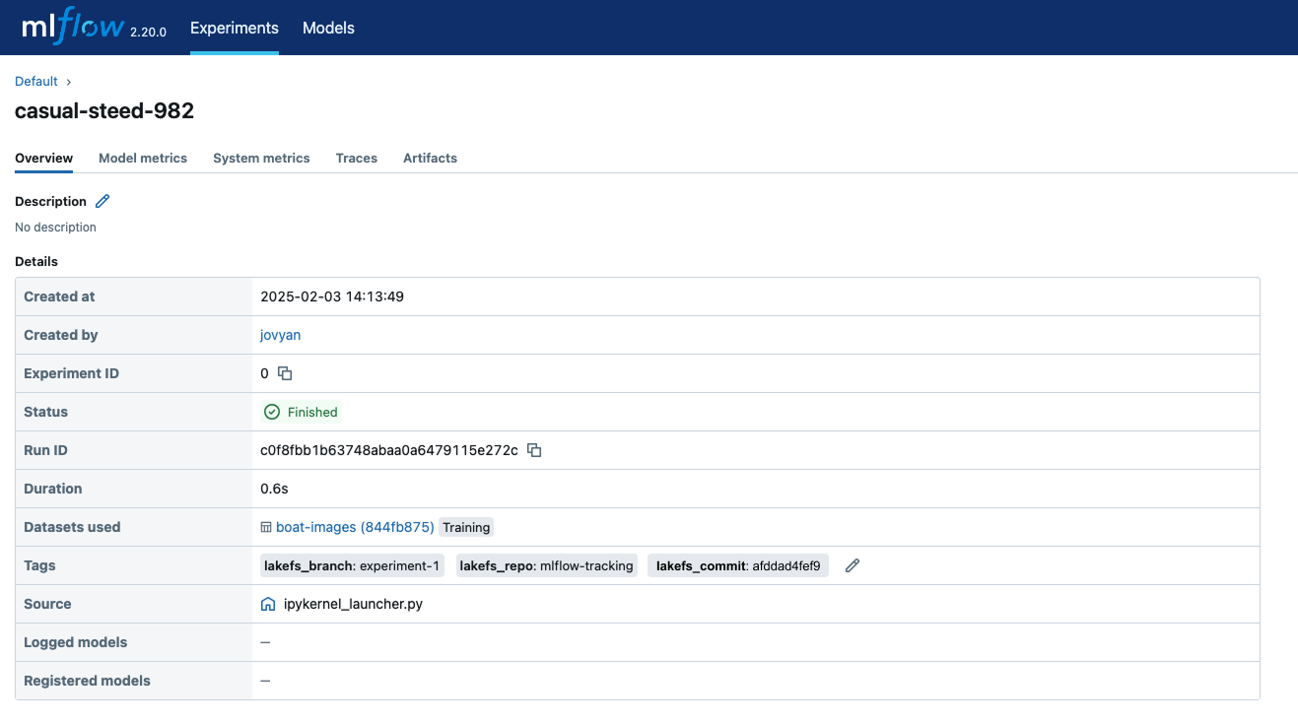Click the Source home icon
The height and width of the screenshot is (723, 1298).
coord(267,604)
